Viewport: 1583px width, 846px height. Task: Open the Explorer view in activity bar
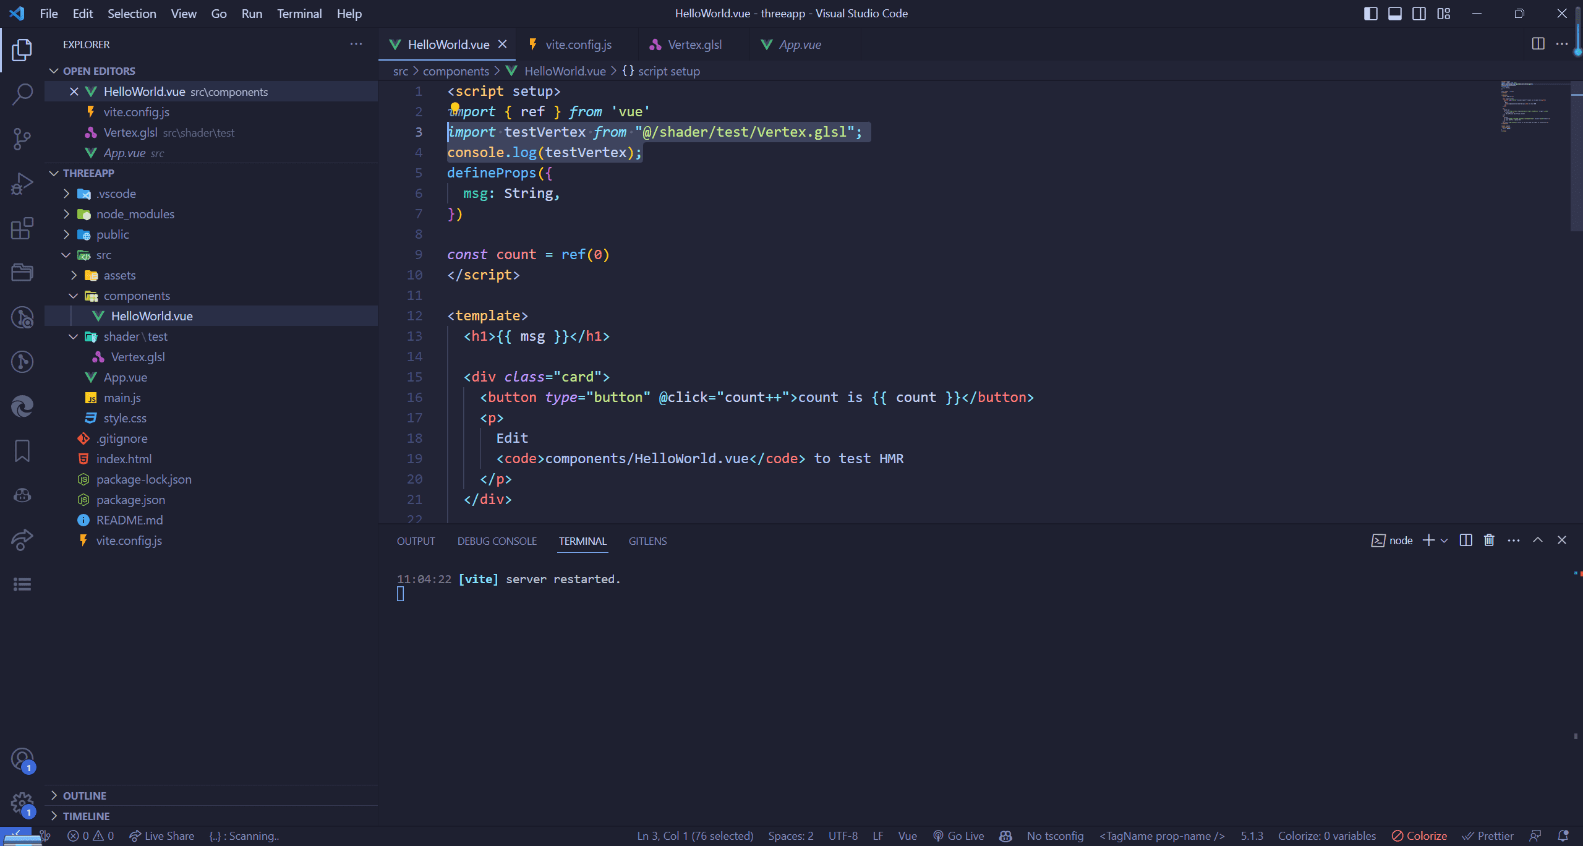pyautogui.click(x=22, y=49)
